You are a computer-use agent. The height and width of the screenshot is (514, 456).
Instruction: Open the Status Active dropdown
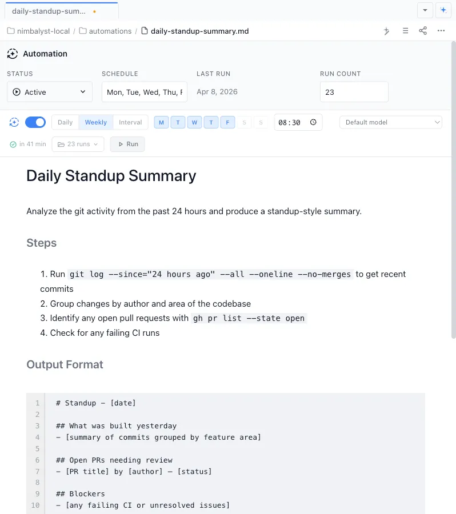click(50, 92)
